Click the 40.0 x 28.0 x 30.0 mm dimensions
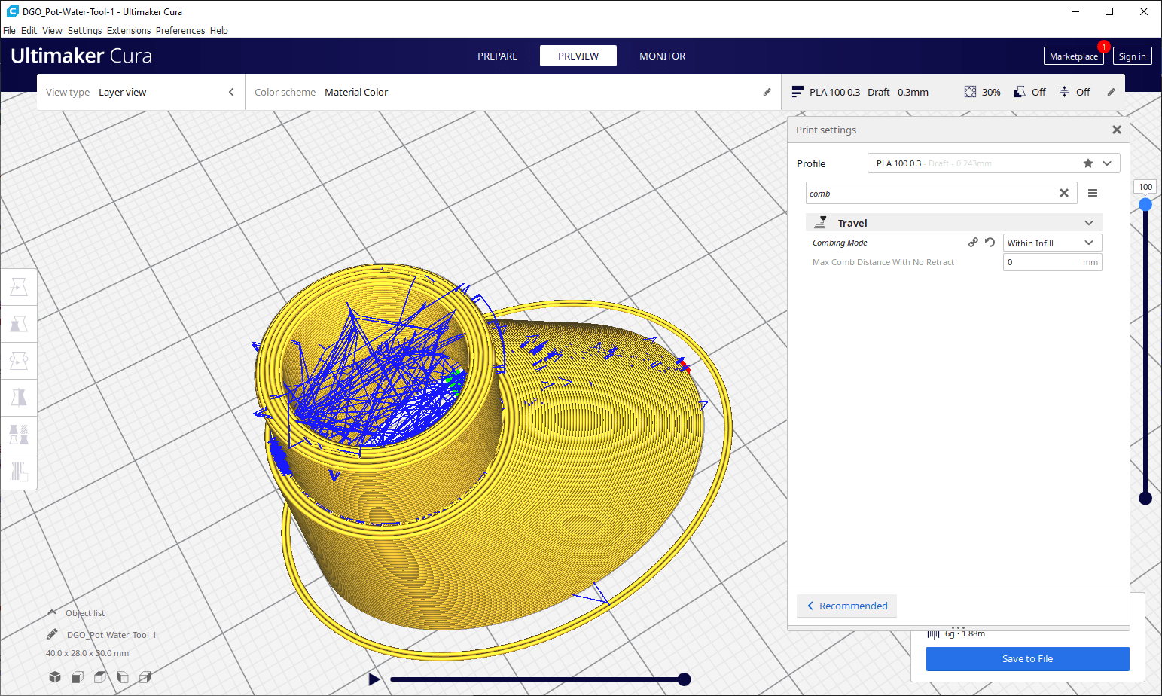This screenshot has width=1162, height=696. click(x=87, y=653)
